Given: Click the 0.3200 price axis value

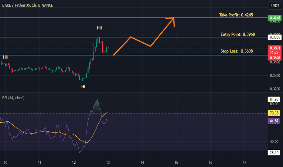Looking at the screenshot, I should pyautogui.click(x=275, y=89).
